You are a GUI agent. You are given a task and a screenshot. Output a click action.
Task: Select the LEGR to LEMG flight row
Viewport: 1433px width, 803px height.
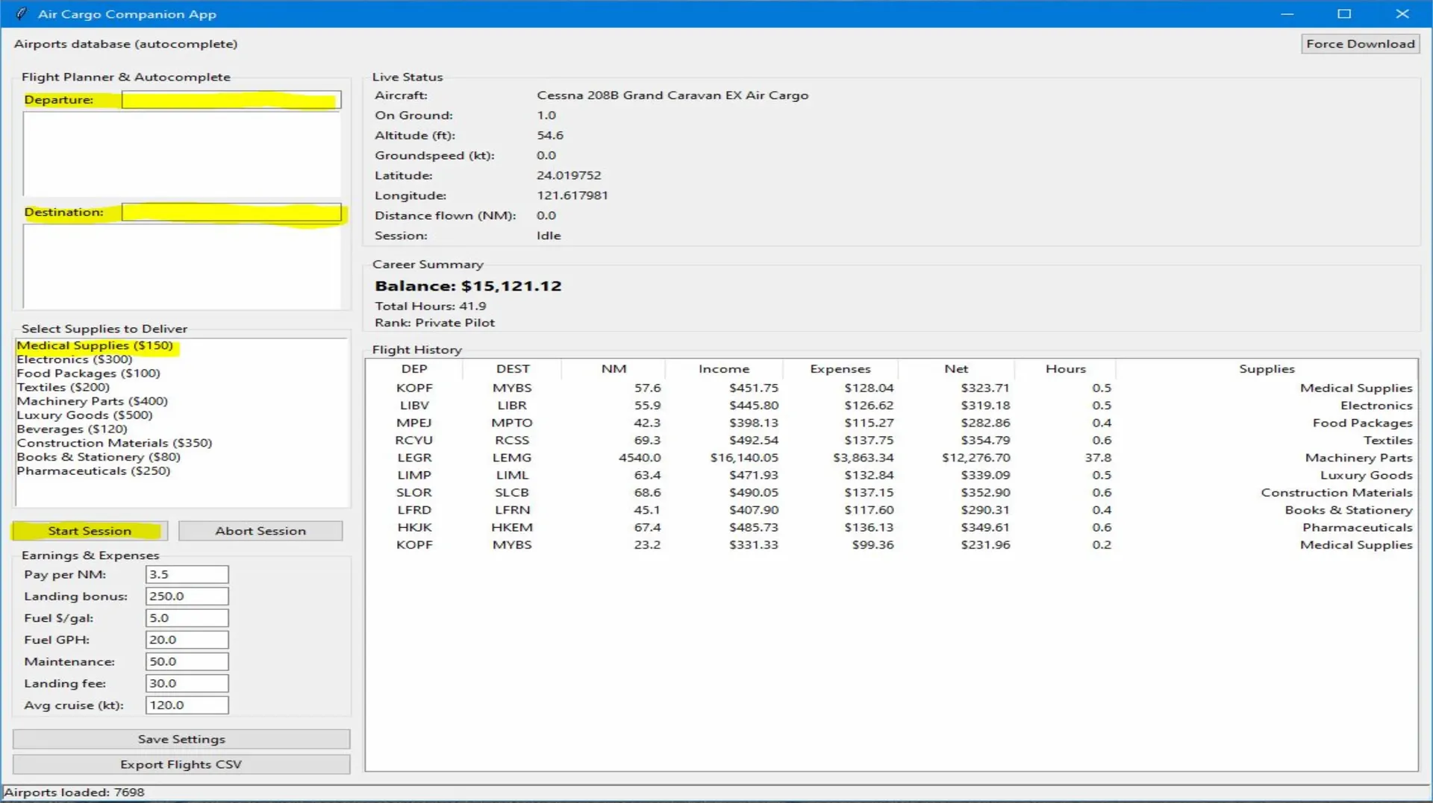click(x=746, y=458)
